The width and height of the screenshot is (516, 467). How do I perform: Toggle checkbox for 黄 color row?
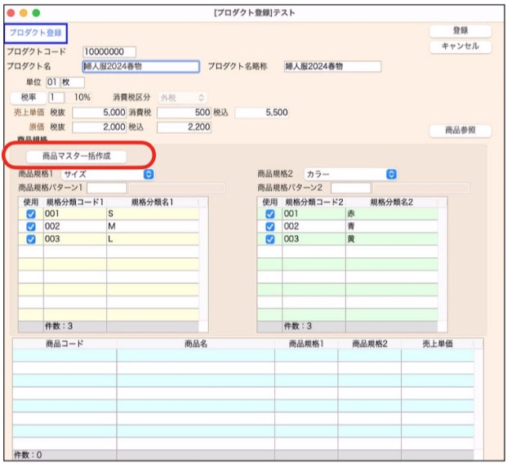[x=270, y=239]
